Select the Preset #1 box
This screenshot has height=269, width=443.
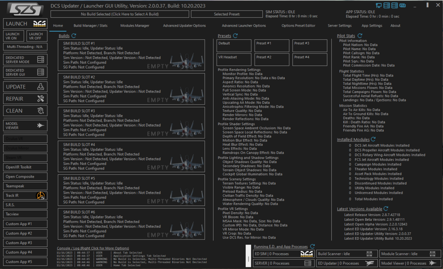click(x=272, y=46)
